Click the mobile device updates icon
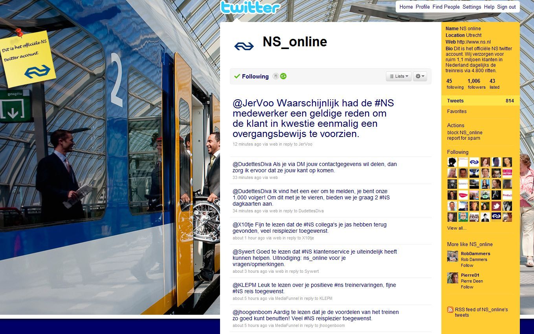 coord(276,76)
